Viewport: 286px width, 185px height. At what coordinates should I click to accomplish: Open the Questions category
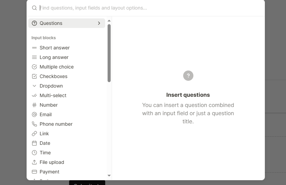click(x=51, y=23)
